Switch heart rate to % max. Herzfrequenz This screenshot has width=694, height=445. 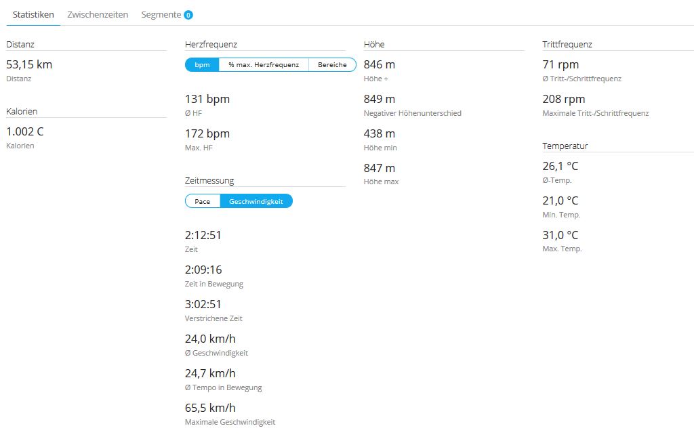pos(264,64)
